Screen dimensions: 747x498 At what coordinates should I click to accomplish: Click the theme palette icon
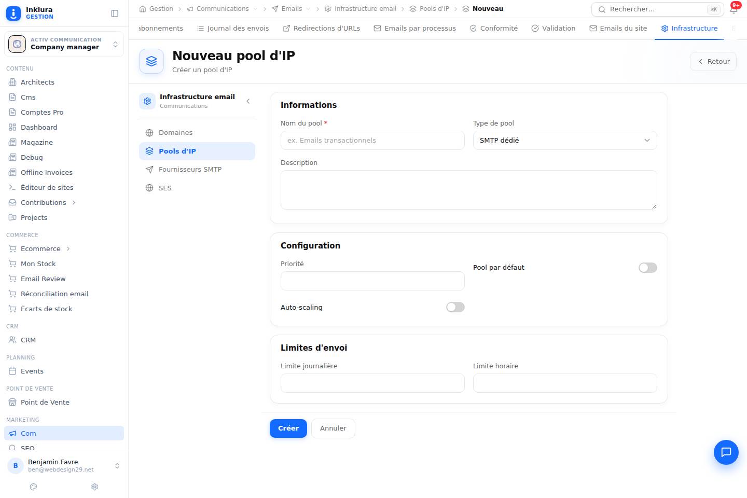click(34, 487)
